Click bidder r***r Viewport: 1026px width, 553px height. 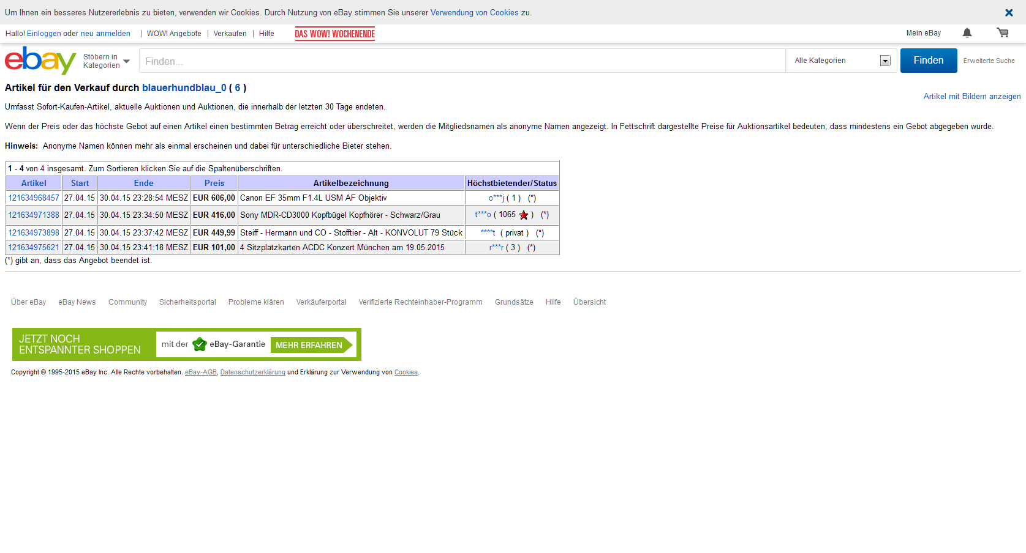coord(496,248)
